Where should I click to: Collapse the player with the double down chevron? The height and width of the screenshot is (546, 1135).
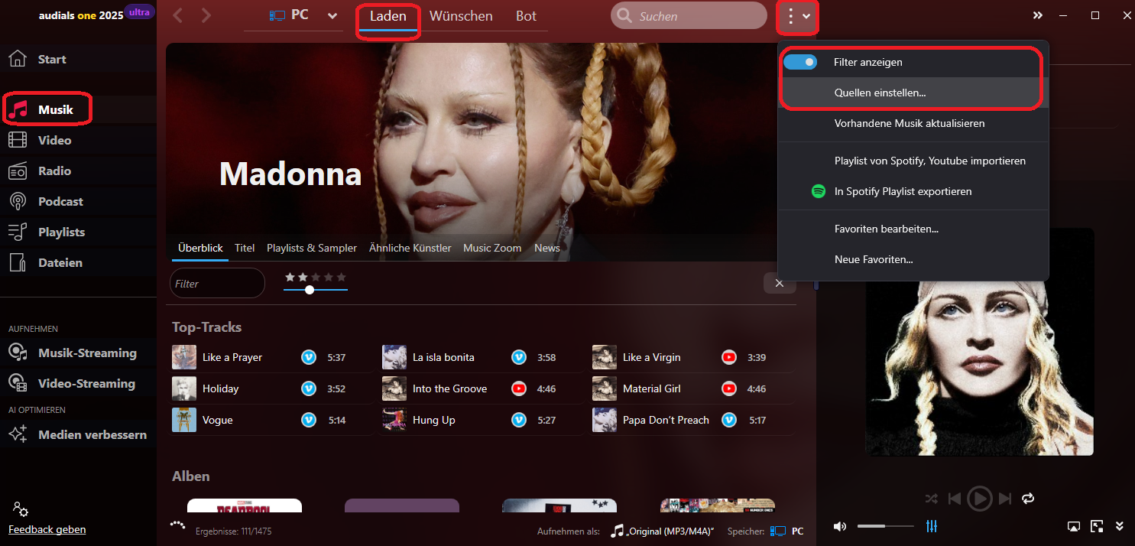tap(1120, 526)
